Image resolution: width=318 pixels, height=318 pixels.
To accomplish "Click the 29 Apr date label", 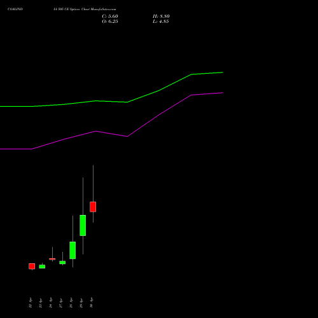I will coord(81,303).
